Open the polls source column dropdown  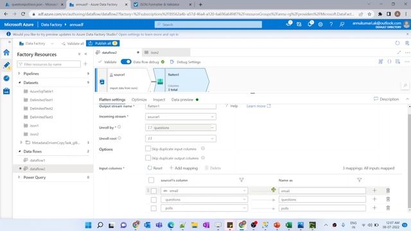(x=204, y=208)
